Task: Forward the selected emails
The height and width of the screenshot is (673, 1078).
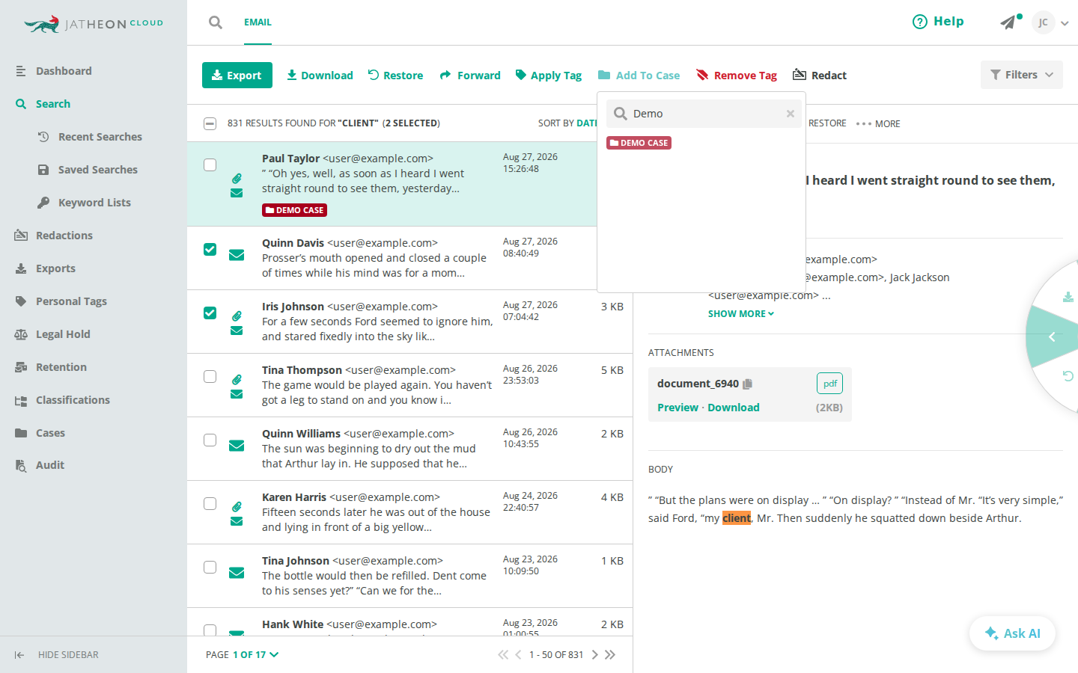Action: coord(470,76)
